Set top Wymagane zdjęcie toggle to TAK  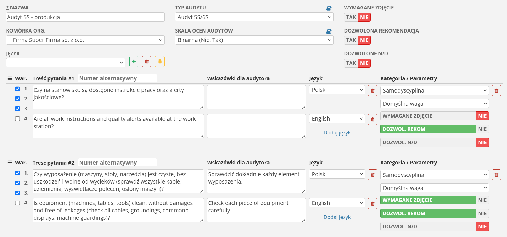coord(351,17)
